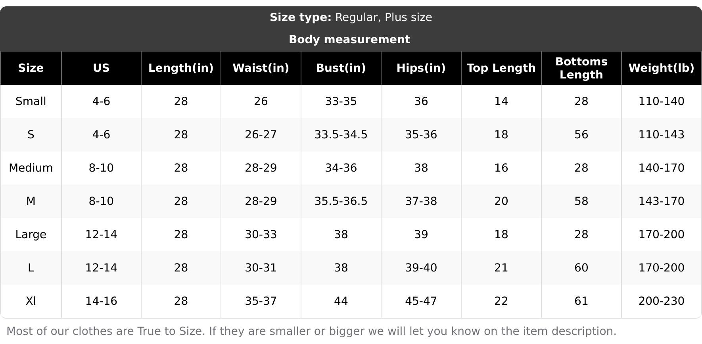Click the 35-37 waist value
Screen dimensions: 702x344
pos(261,301)
